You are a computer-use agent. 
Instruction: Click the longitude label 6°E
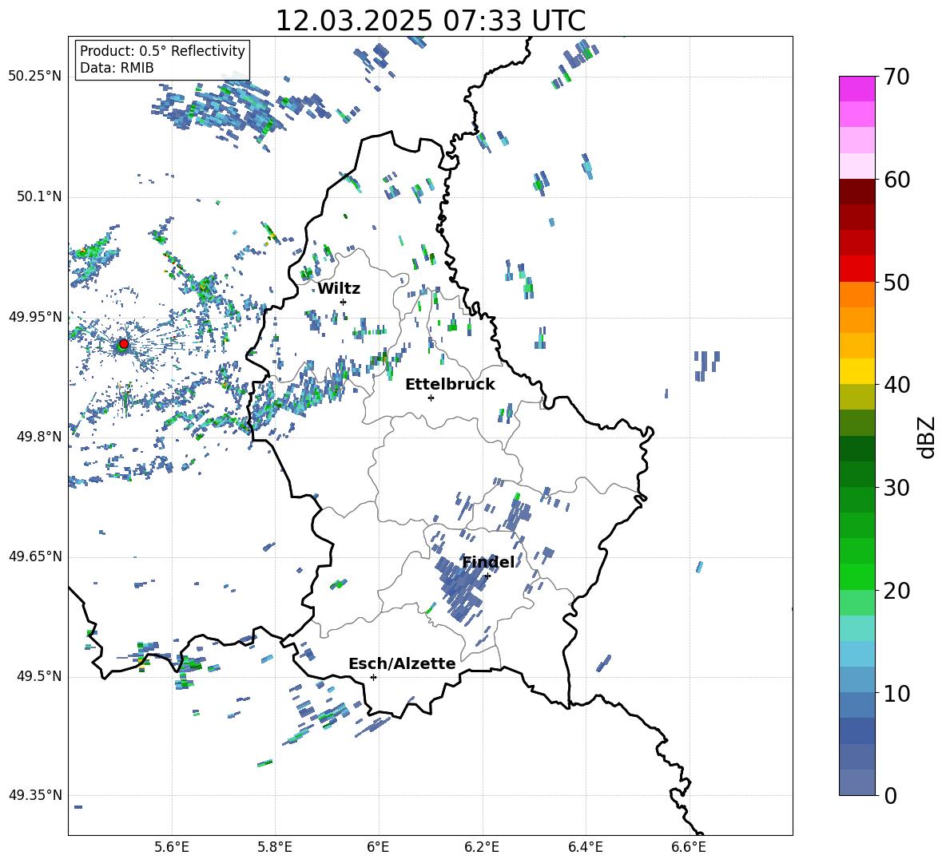point(378,847)
